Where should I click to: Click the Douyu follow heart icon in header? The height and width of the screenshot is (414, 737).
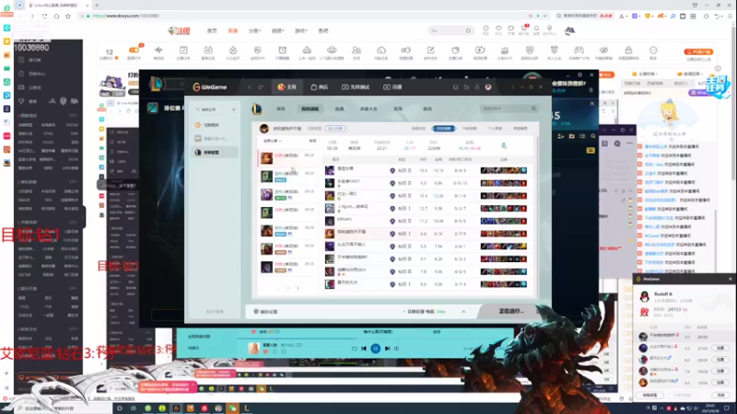(498, 29)
